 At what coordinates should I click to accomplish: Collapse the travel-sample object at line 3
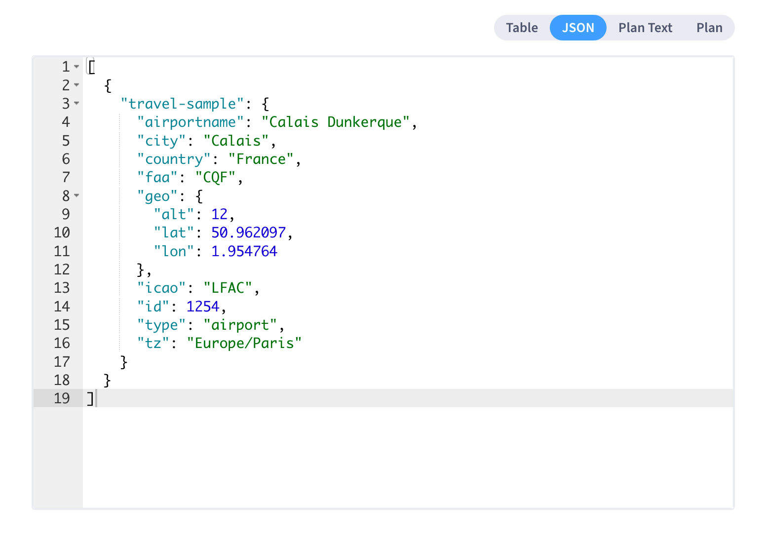(x=77, y=104)
